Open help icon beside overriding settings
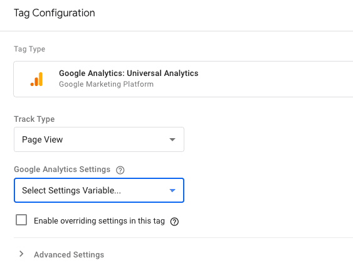 (x=174, y=222)
